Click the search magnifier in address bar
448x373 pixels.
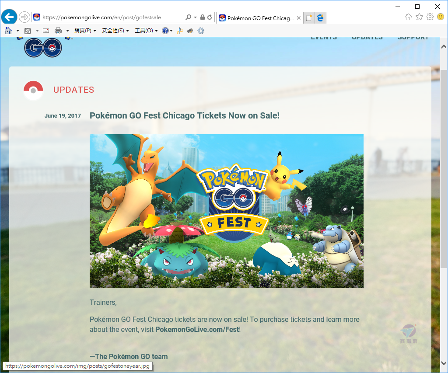coord(188,17)
